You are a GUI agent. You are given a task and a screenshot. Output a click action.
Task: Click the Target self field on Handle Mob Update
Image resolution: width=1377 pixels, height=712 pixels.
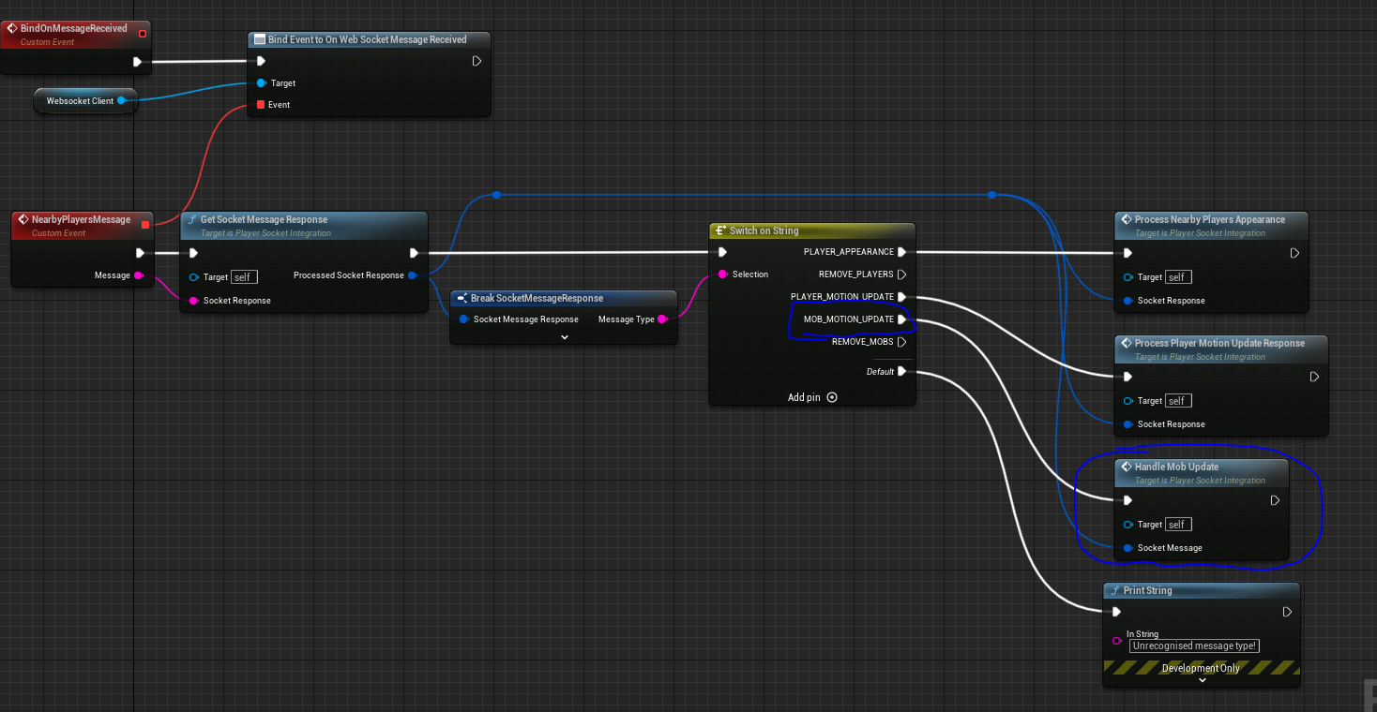click(1178, 525)
